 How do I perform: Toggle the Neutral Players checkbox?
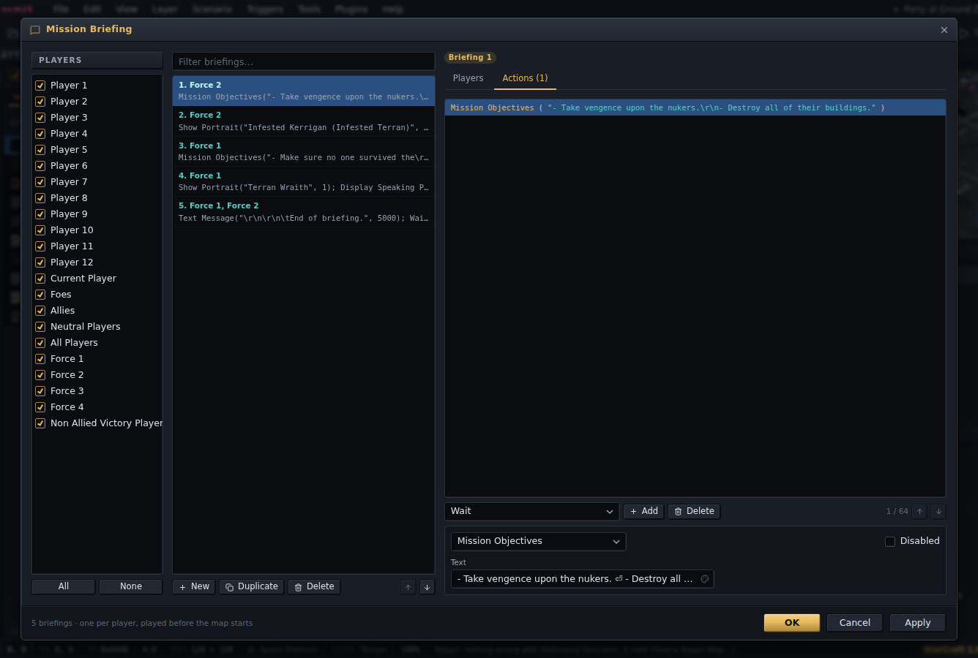point(40,327)
